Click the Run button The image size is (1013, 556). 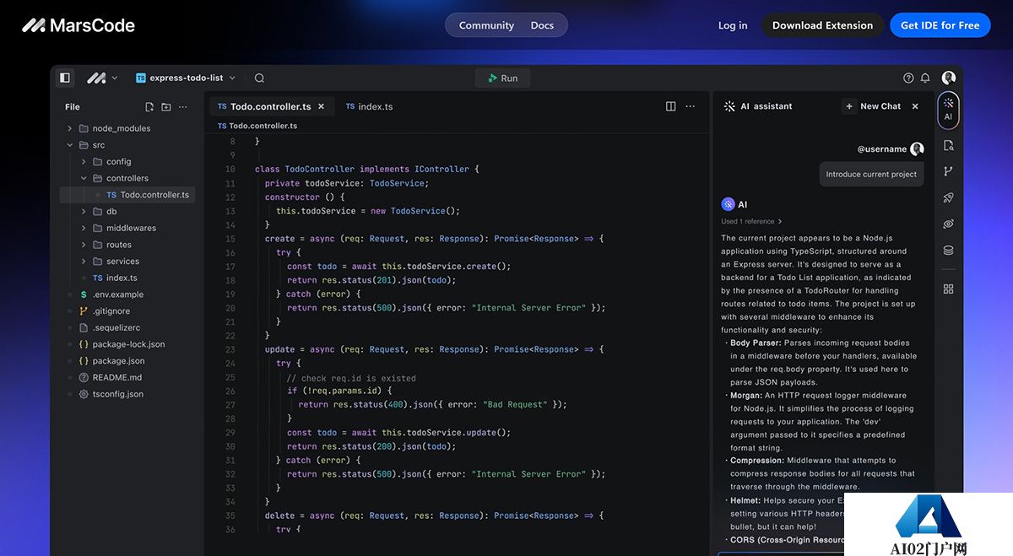(502, 78)
